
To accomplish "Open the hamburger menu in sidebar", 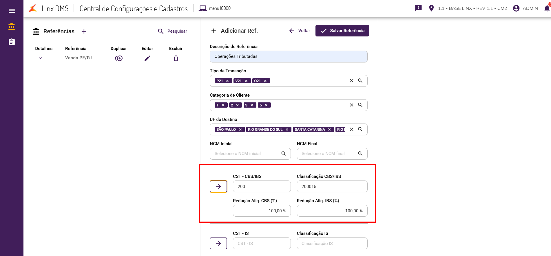I will [x=12, y=11].
